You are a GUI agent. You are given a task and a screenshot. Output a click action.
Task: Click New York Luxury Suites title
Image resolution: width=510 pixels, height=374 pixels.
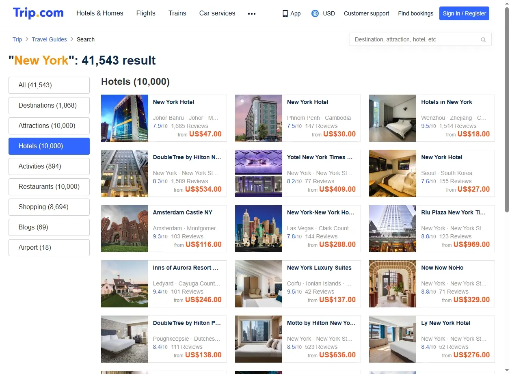click(x=319, y=268)
